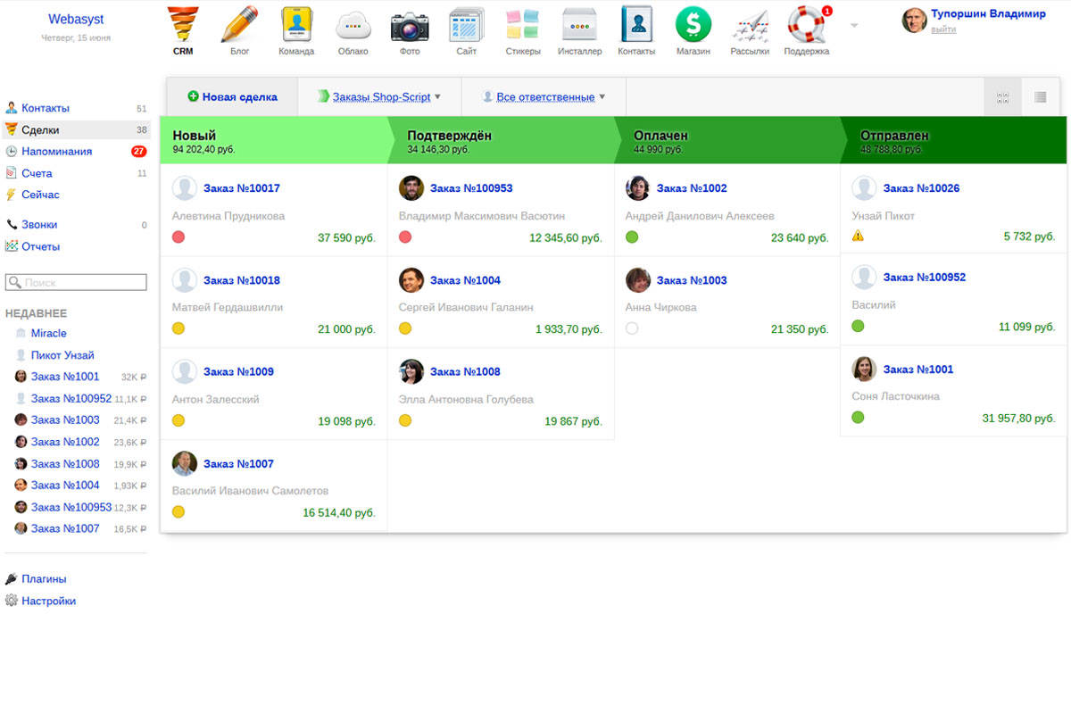The width and height of the screenshot is (1071, 714).
Task: Open the Support lifebuoy app icon
Action: 806,25
